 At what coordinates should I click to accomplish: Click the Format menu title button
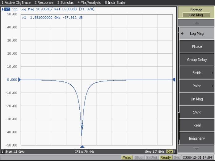(x=196, y=12)
